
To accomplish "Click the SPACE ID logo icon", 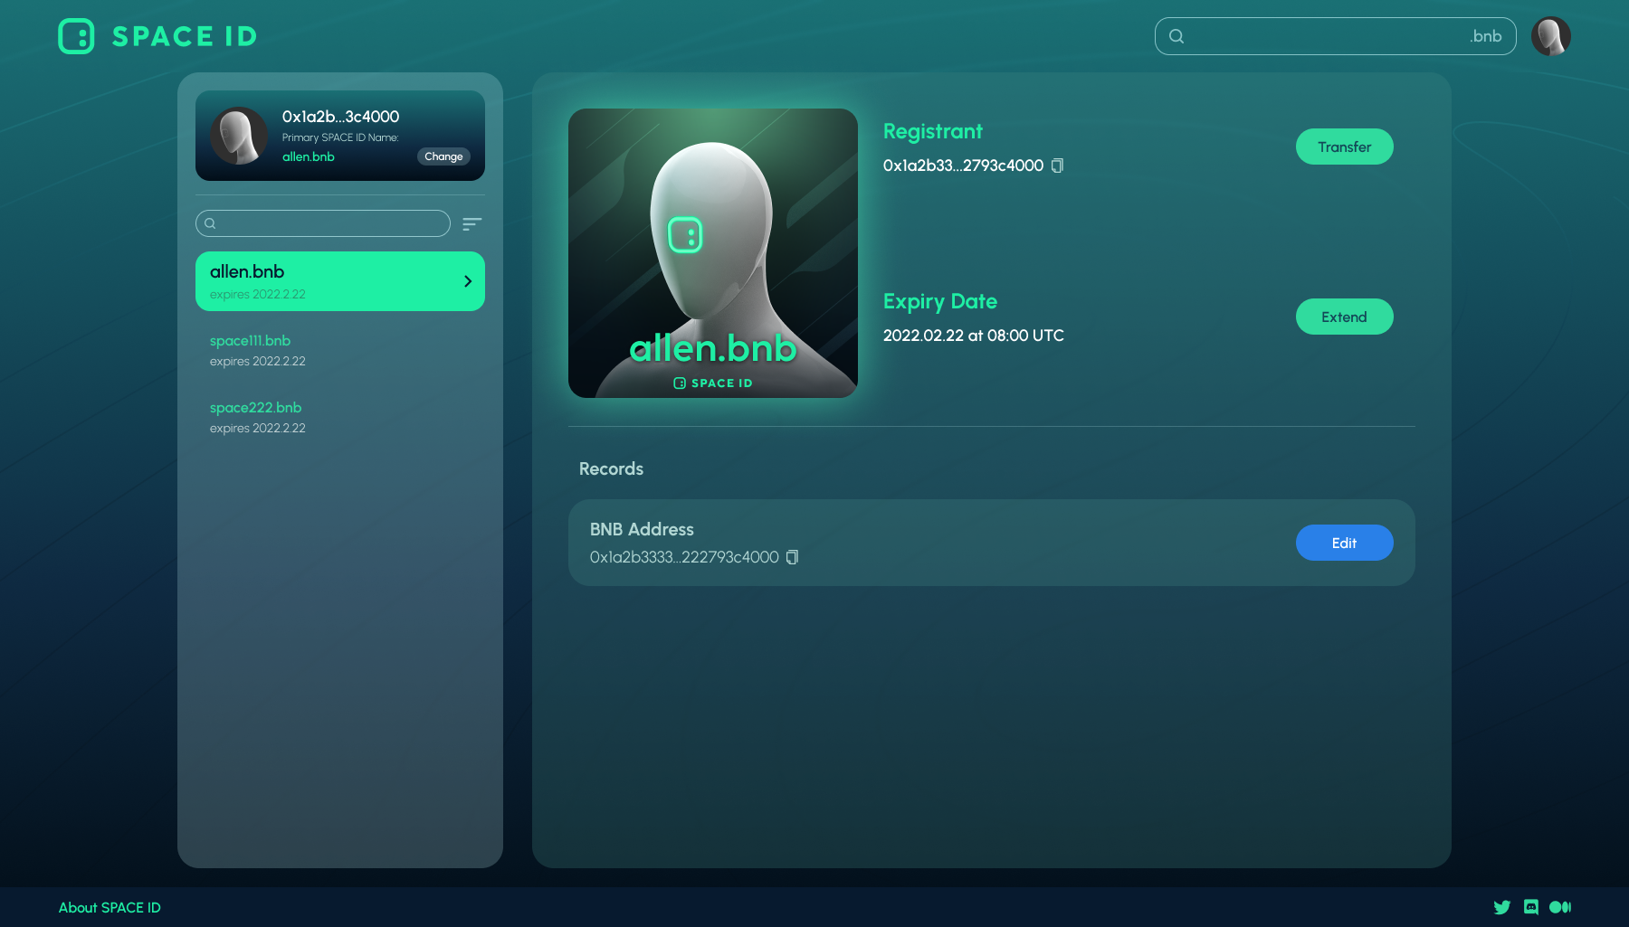I will tap(76, 36).
